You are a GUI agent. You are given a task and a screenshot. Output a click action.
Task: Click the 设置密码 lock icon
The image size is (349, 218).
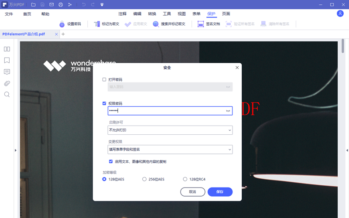pyautogui.click(x=62, y=24)
